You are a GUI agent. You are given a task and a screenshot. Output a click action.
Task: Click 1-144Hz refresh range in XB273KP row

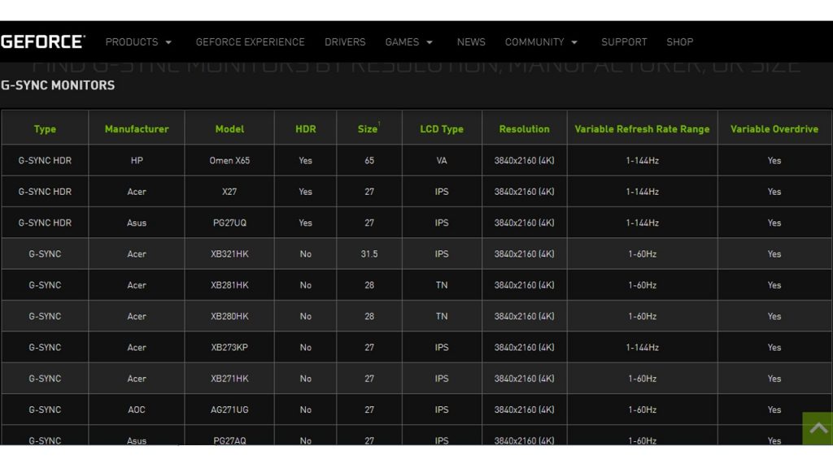click(643, 348)
